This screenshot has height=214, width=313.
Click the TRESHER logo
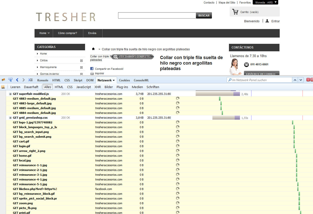(66, 17)
